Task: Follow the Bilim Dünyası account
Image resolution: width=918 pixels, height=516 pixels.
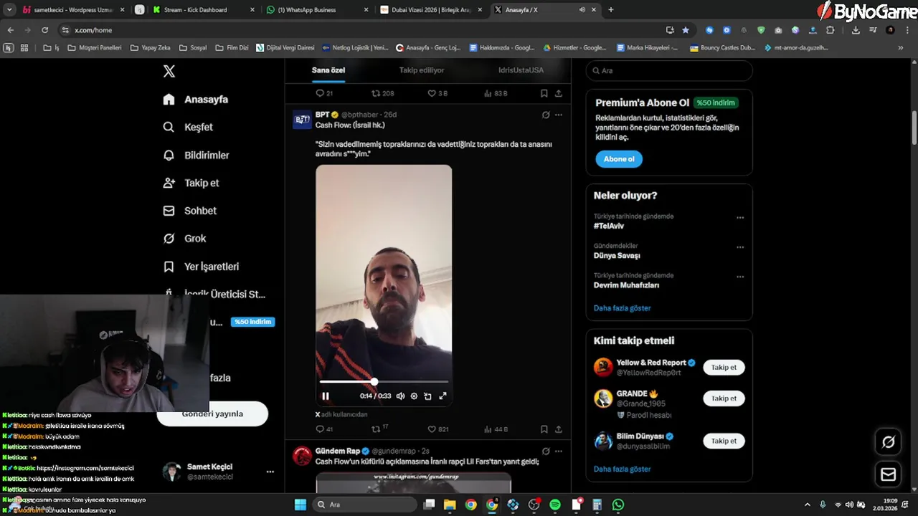Action: pos(724,441)
